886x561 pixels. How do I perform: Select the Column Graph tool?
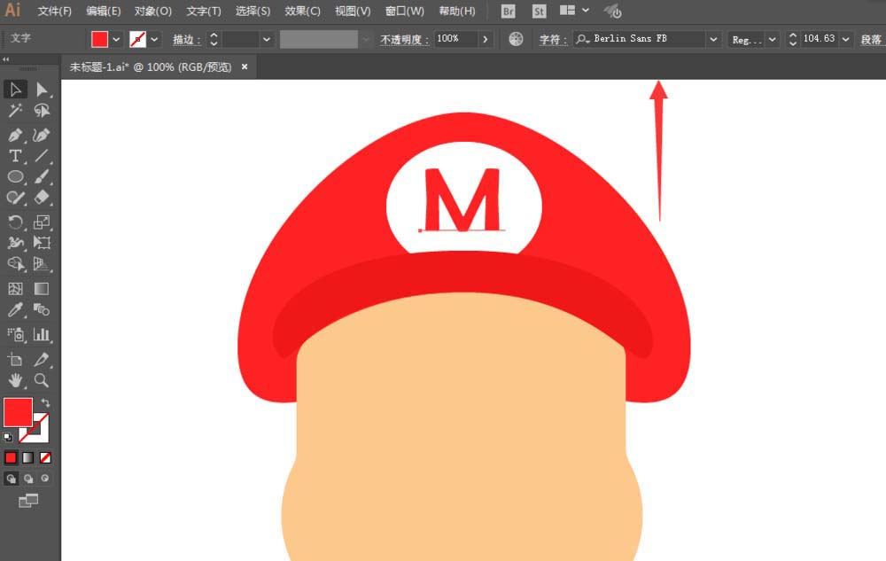click(42, 334)
